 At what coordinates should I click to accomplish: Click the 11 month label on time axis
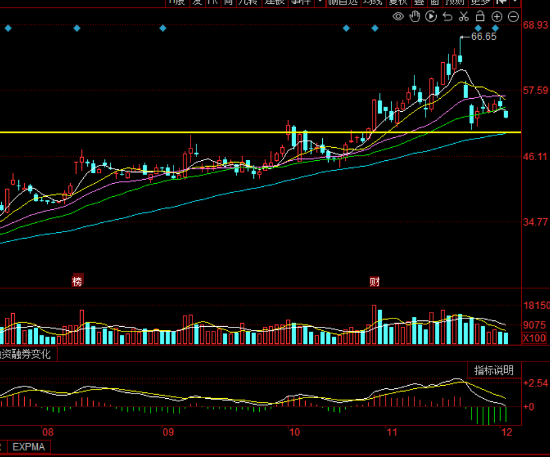pos(392,432)
